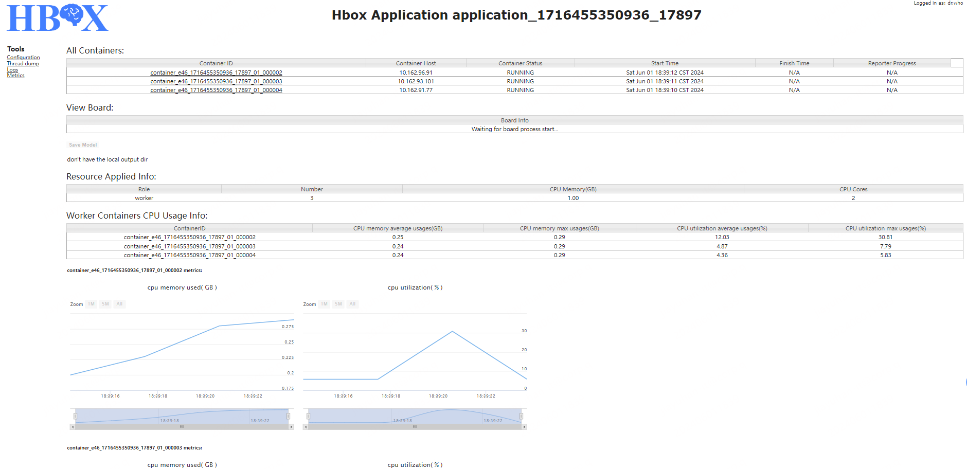Viewport: 967px width, 469px height.
Task: Open the Thread dump link
Action: 23,64
